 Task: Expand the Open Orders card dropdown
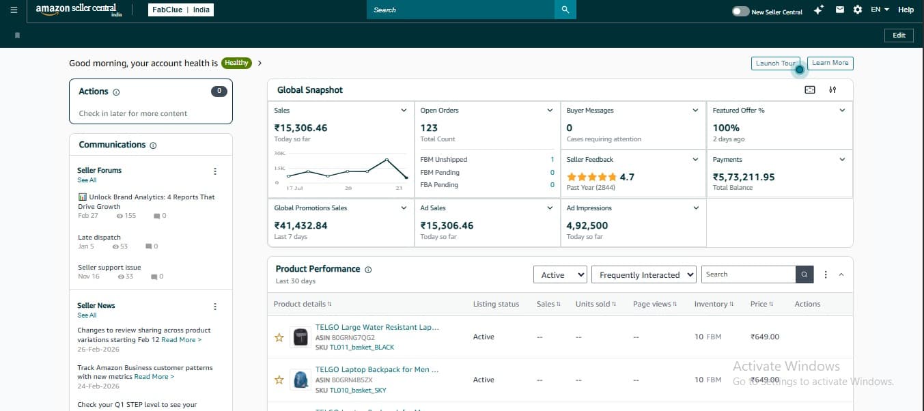click(x=550, y=111)
